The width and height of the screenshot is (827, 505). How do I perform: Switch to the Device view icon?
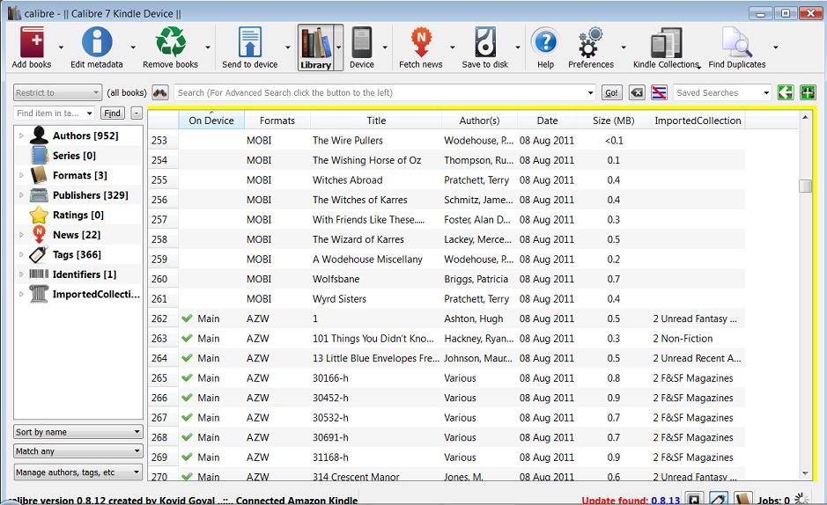pos(362,42)
